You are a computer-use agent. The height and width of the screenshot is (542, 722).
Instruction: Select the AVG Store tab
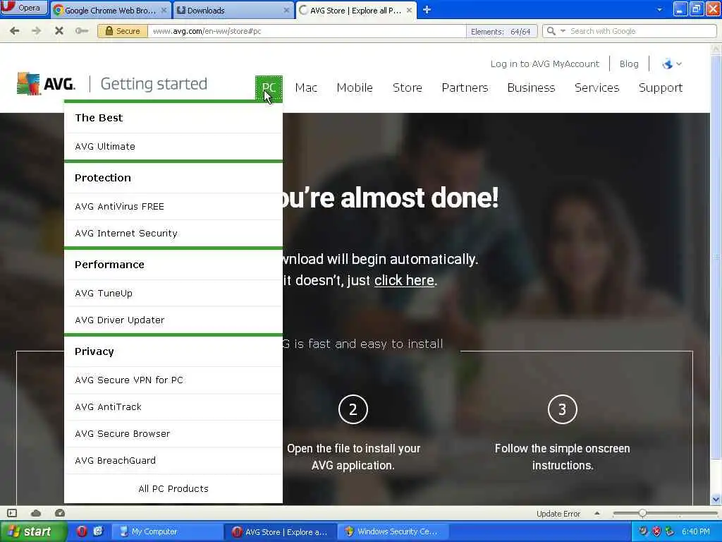click(x=355, y=10)
